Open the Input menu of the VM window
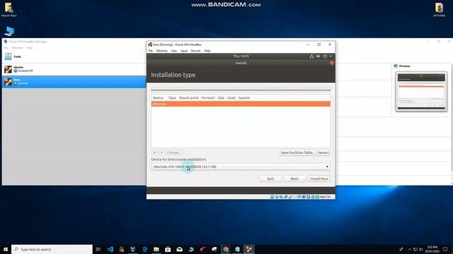The image size is (453, 254). pos(184,51)
